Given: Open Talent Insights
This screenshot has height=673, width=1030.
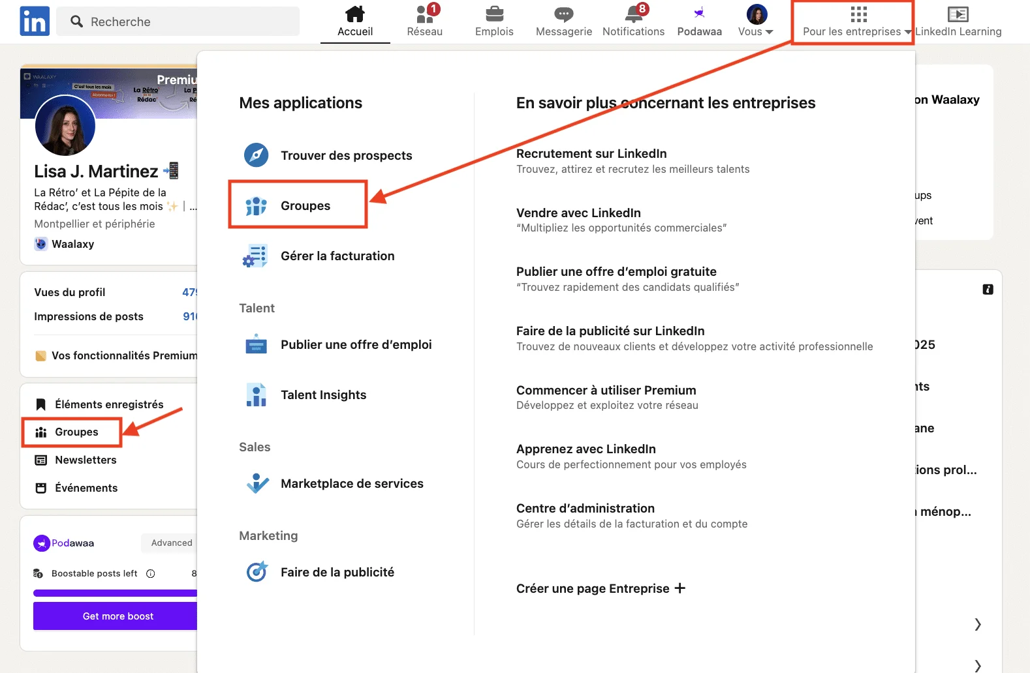Looking at the screenshot, I should (x=324, y=395).
